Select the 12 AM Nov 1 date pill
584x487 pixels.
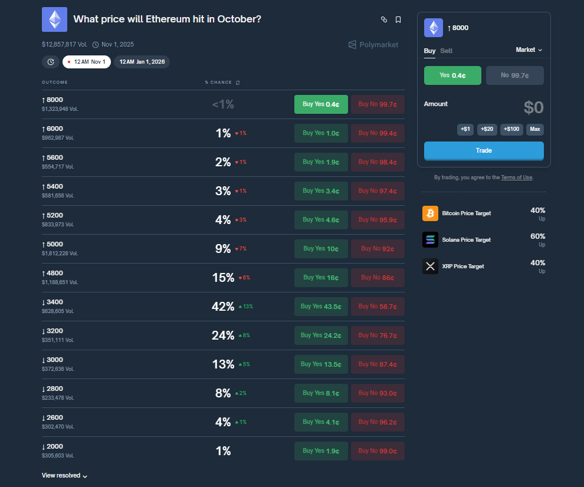(86, 62)
